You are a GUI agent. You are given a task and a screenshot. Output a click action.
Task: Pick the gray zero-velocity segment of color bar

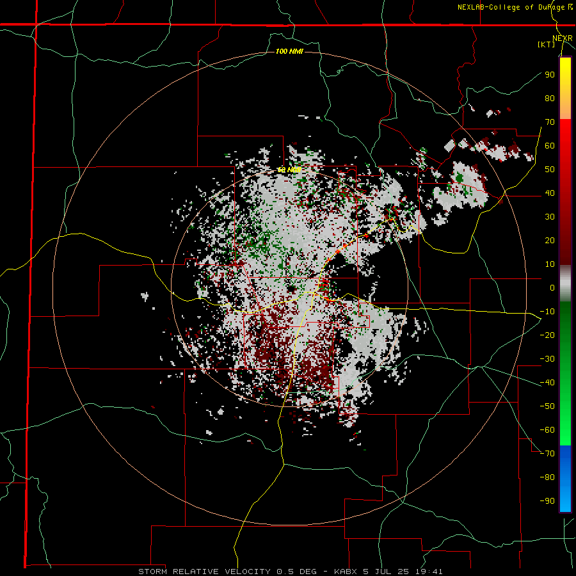565,284
